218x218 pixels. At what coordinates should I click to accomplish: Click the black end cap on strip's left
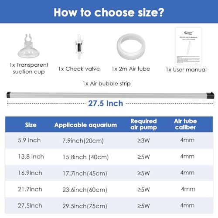tap(9, 95)
